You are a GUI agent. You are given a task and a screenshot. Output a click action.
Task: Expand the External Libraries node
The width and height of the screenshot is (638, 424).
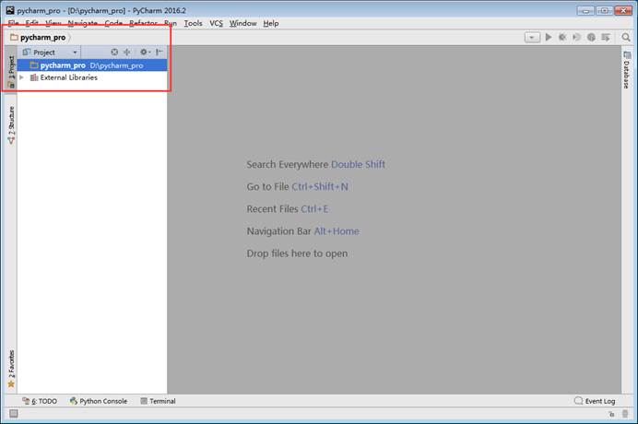pos(21,77)
